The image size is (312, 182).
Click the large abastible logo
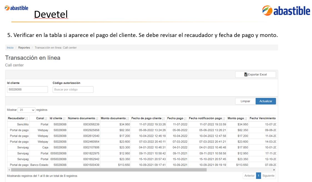click(286, 11)
